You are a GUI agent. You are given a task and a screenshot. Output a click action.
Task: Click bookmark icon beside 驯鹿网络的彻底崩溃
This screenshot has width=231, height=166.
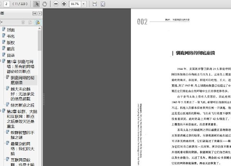pos(8,77)
